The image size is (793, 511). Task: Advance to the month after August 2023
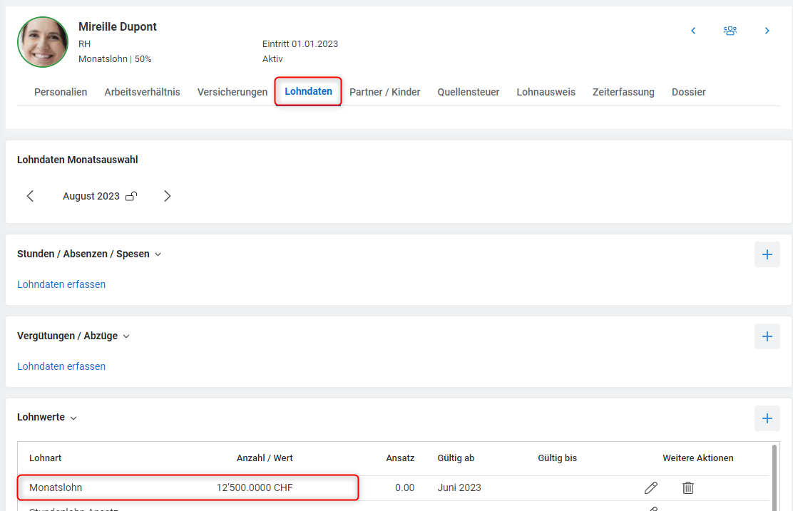[x=167, y=196]
